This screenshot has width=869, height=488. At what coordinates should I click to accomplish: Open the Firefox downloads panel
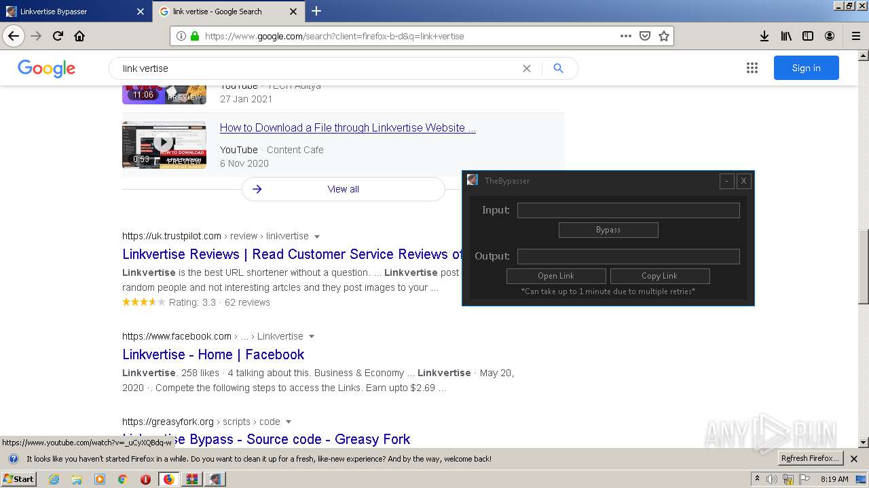pos(764,36)
